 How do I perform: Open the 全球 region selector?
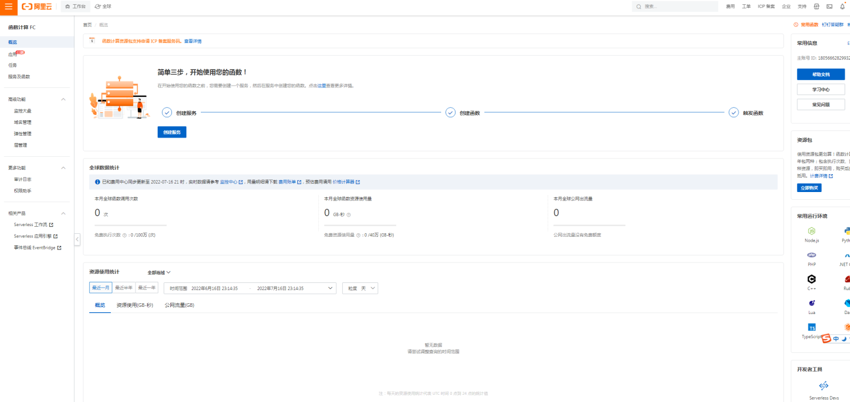(103, 6)
